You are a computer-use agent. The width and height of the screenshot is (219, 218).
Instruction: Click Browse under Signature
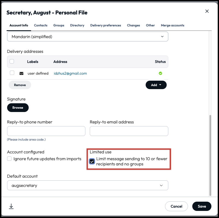18,108
